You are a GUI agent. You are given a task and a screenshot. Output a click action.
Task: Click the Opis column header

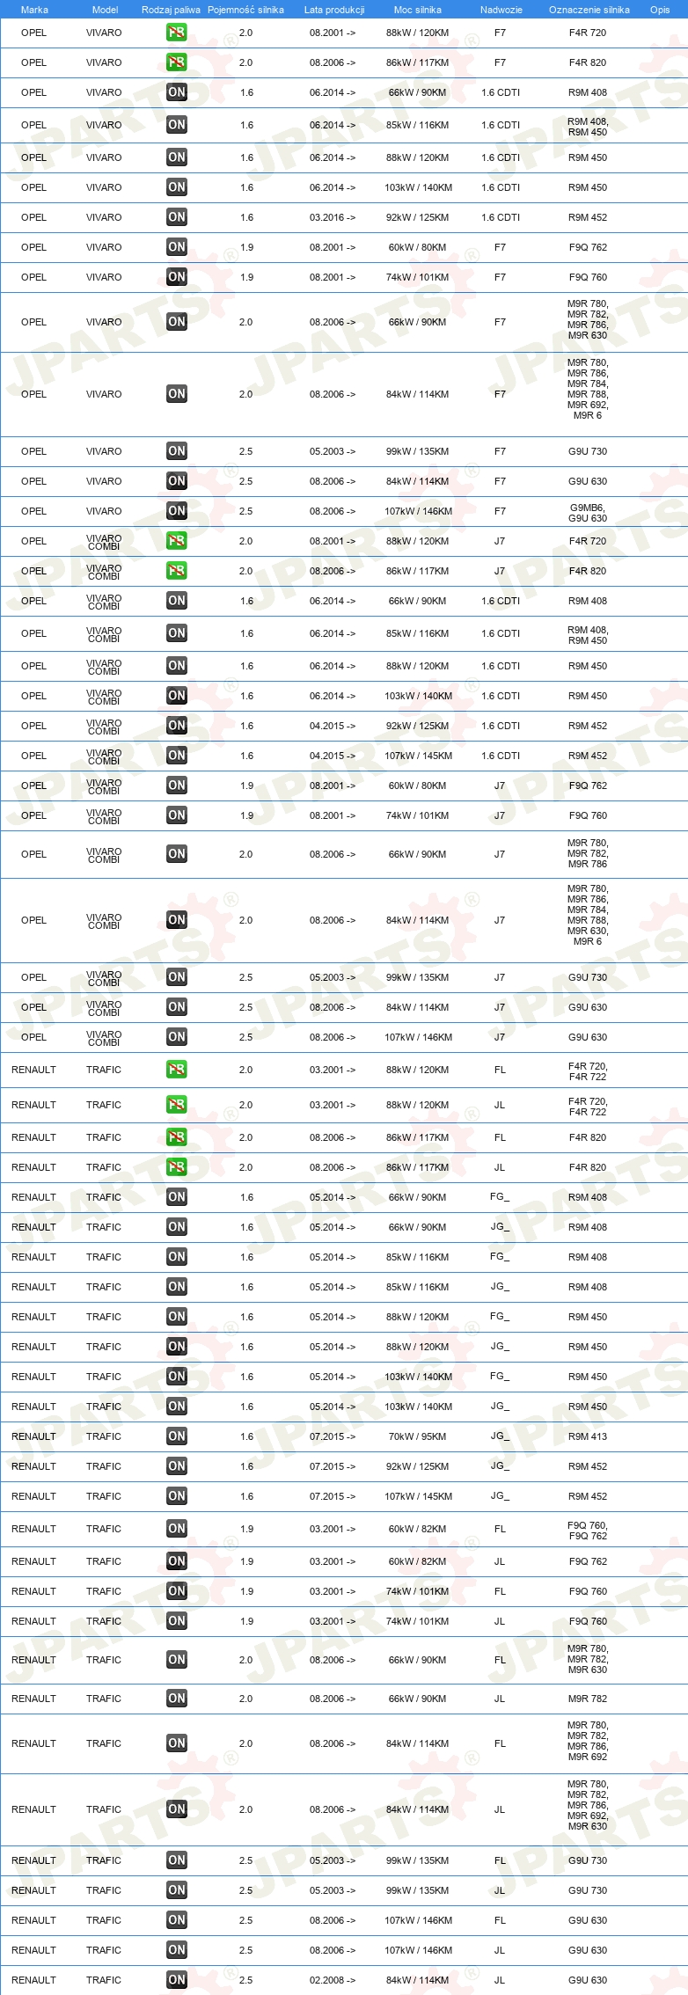coord(660,10)
